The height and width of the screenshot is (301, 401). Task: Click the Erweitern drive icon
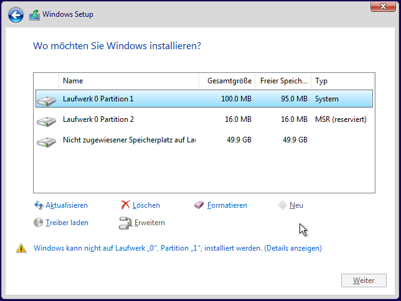click(x=125, y=223)
